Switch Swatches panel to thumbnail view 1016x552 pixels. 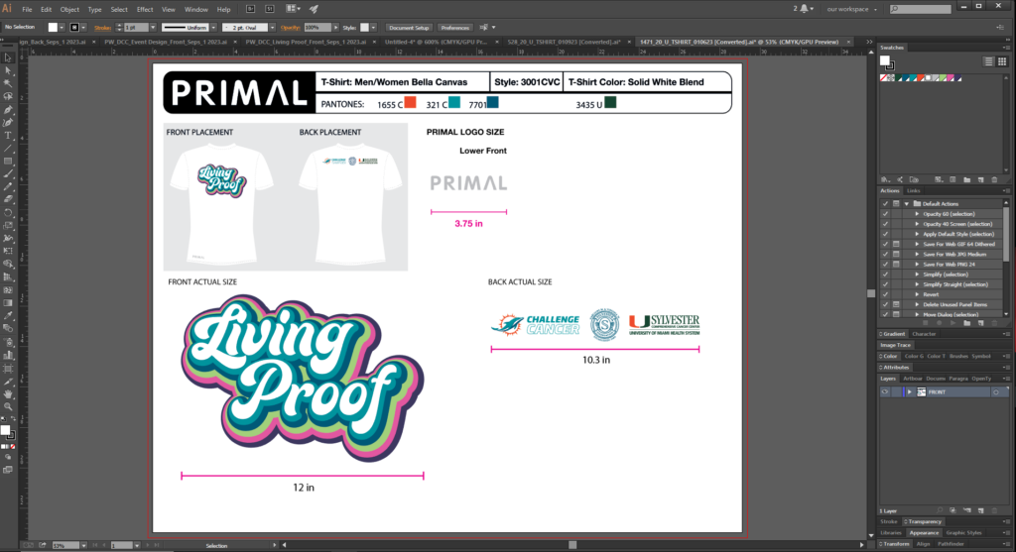click(x=1002, y=61)
